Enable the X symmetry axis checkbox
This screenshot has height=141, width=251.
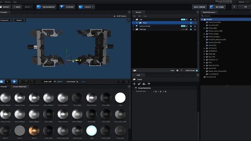coord(156,92)
